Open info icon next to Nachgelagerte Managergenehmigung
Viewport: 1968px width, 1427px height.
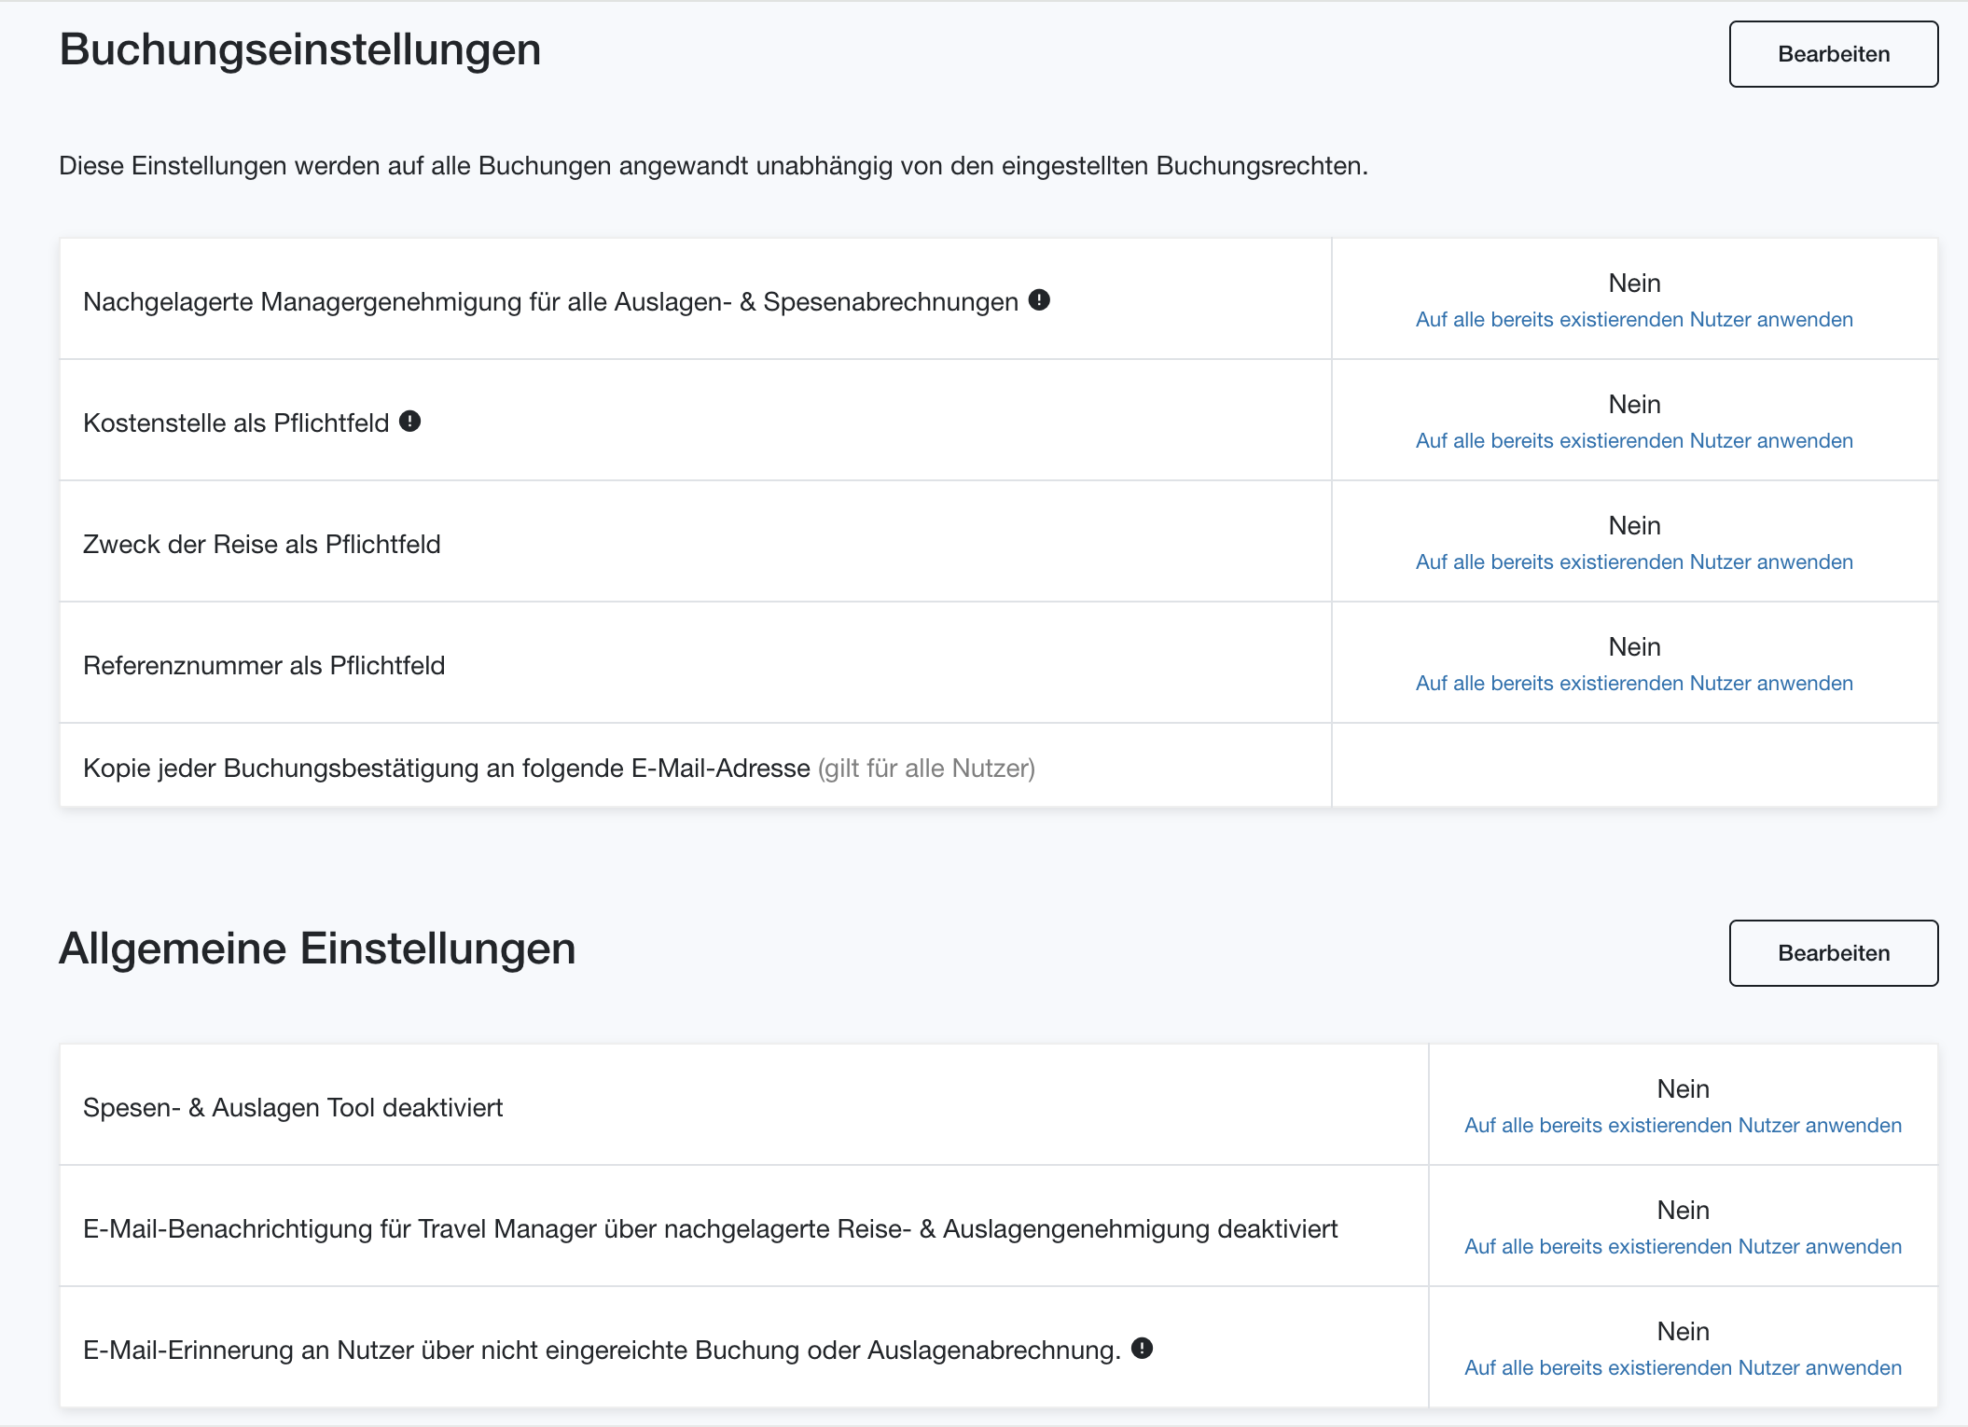[x=1039, y=299]
